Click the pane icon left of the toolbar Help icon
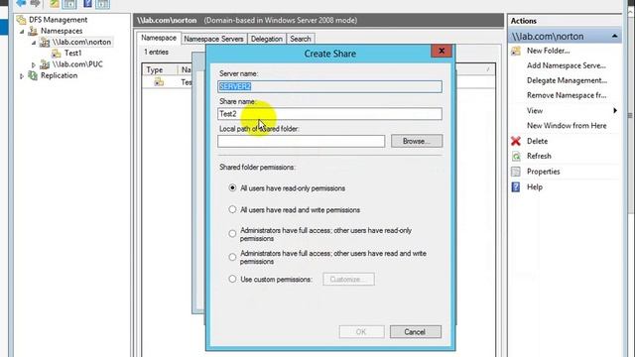Screen dimensions: 635x357 tap(69, 4)
